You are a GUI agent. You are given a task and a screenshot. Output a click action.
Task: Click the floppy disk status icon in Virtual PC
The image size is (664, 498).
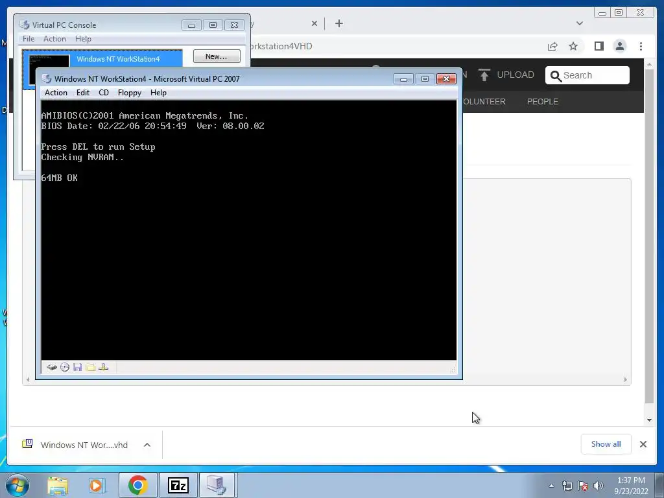coord(78,367)
